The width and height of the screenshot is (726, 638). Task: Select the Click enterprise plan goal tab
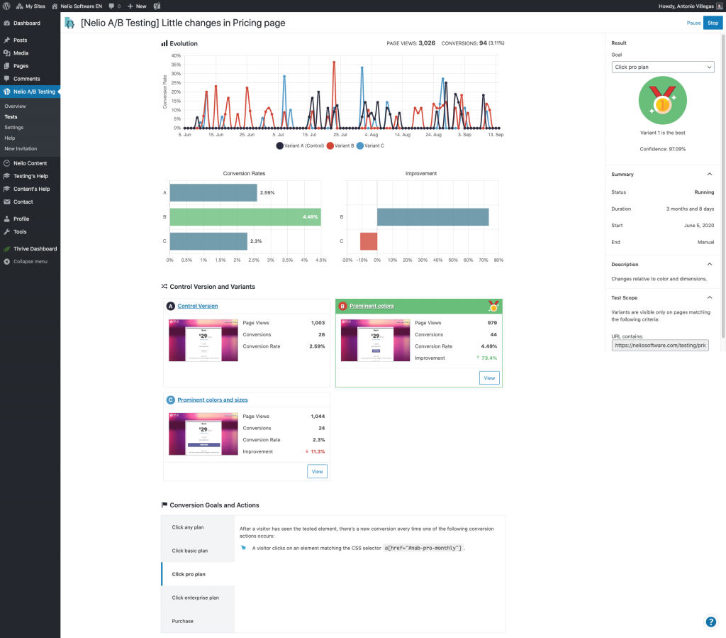(198, 598)
